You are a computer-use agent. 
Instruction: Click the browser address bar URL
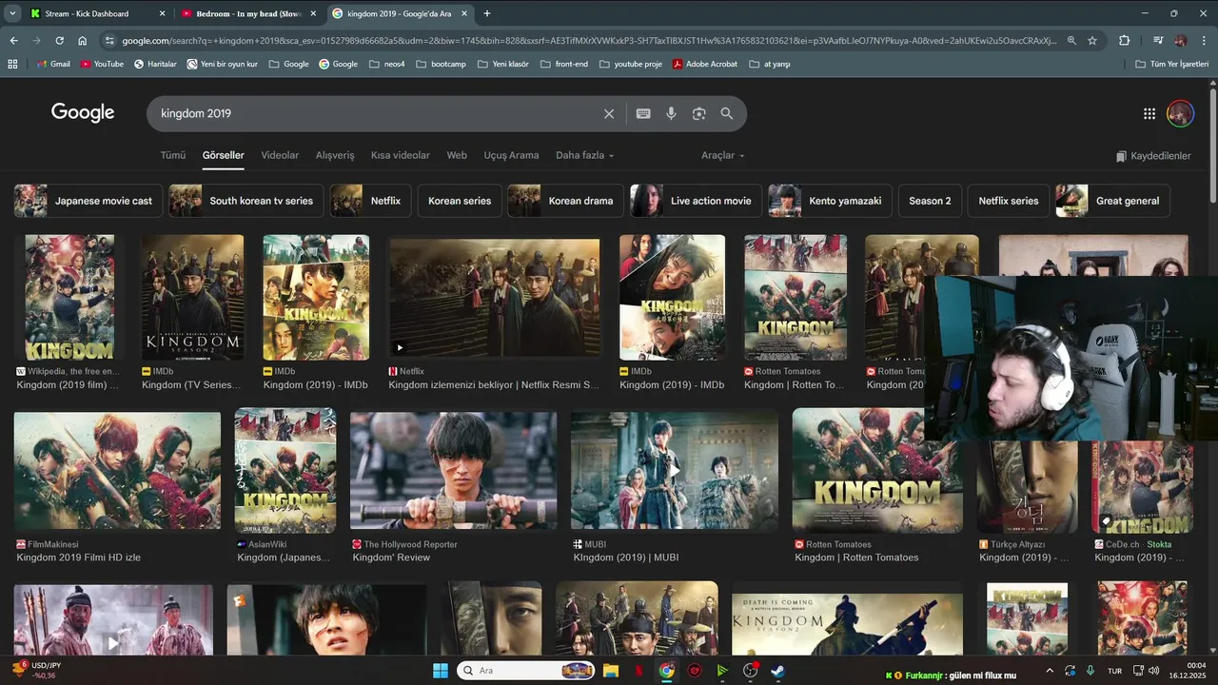point(588,41)
